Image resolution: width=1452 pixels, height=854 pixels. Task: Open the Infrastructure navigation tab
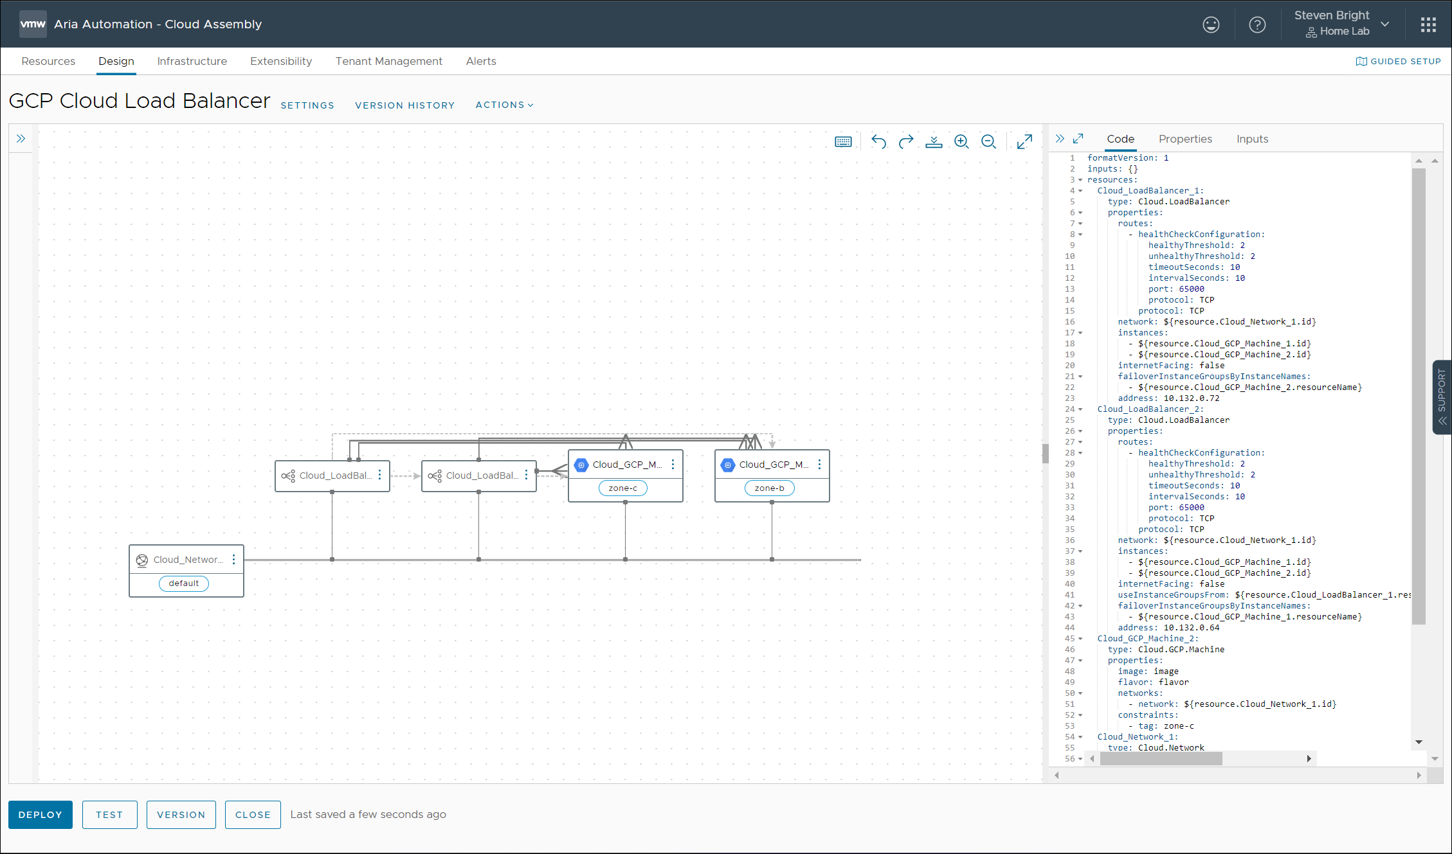click(x=192, y=61)
